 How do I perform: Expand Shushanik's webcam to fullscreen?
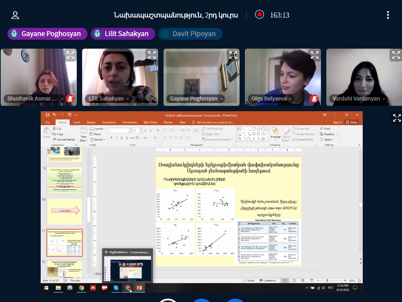[x=70, y=55]
